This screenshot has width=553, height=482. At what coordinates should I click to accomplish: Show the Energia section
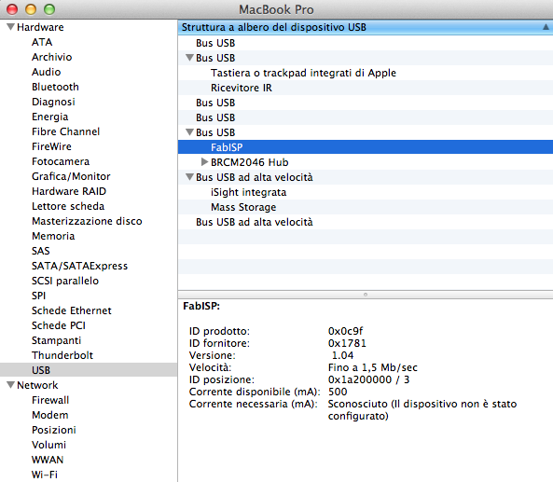[x=49, y=117]
